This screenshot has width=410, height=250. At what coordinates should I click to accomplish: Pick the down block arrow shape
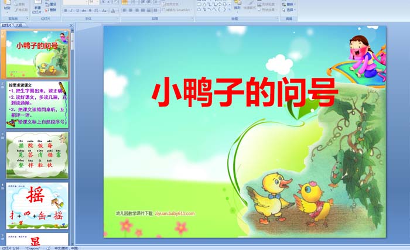tap(224, 4)
